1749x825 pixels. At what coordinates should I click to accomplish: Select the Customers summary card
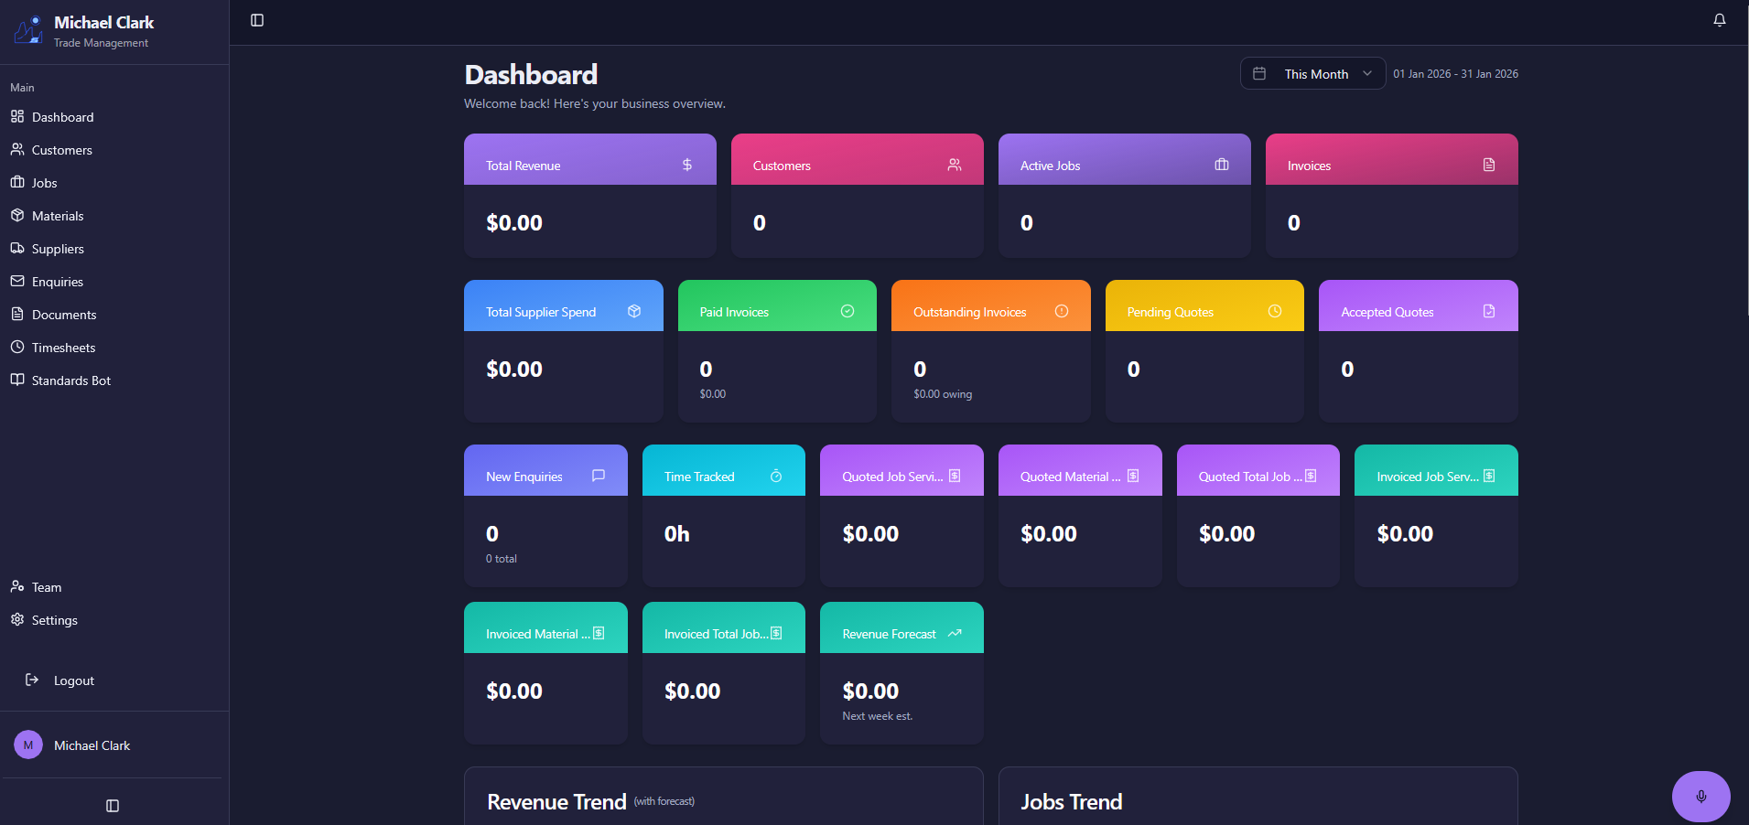coord(857,196)
